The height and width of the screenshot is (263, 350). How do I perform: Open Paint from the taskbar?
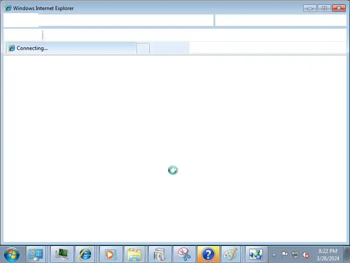(x=231, y=255)
